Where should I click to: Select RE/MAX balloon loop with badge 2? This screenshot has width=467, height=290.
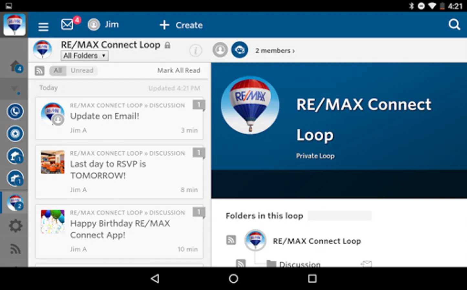[15, 203]
